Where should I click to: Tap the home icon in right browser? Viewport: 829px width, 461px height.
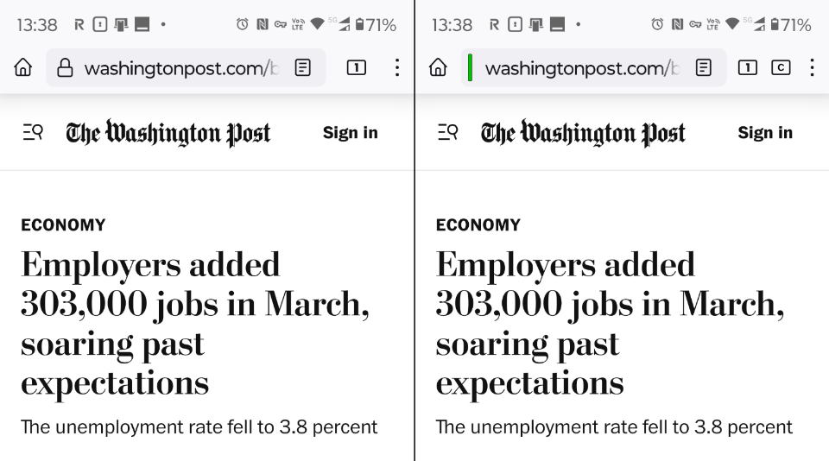pyautogui.click(x=438, y=68)
